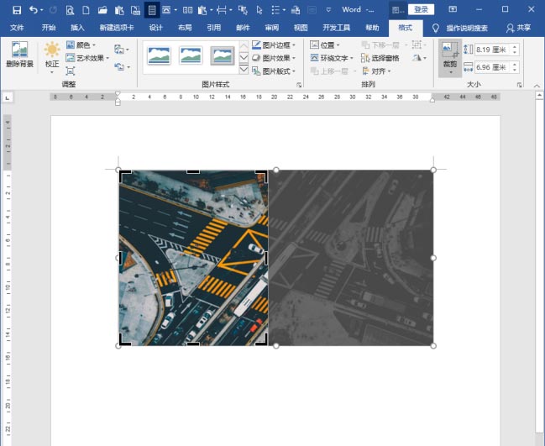This screenshot has height=446, width=545.
Task: Click the open folder icon in title bar
Action: click(x=102, y=10)
